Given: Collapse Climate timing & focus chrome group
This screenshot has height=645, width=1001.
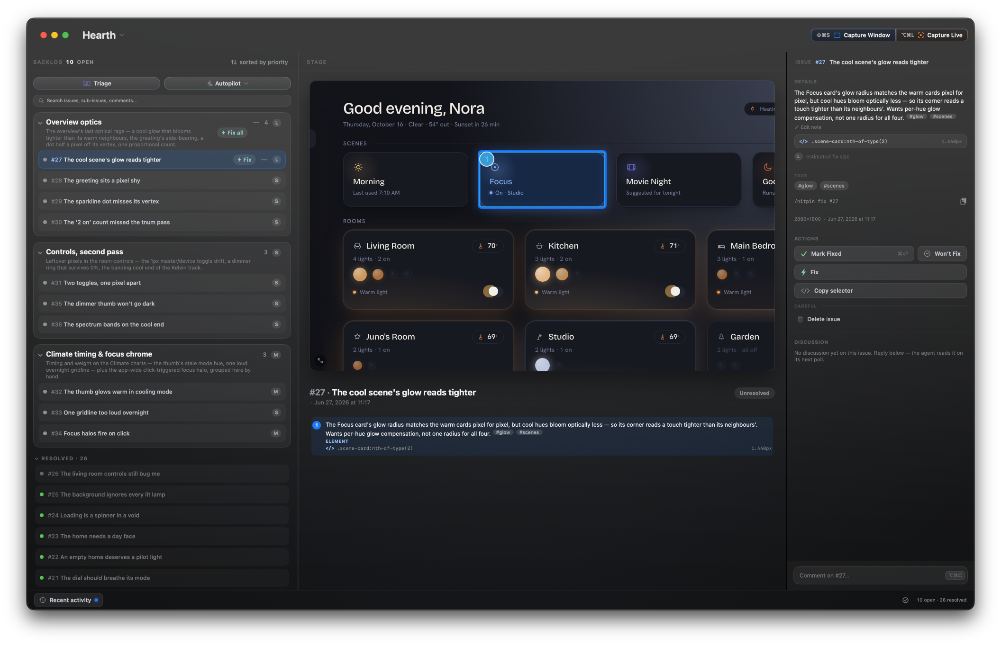Looking at the screenshot, I should coord(40,355).
